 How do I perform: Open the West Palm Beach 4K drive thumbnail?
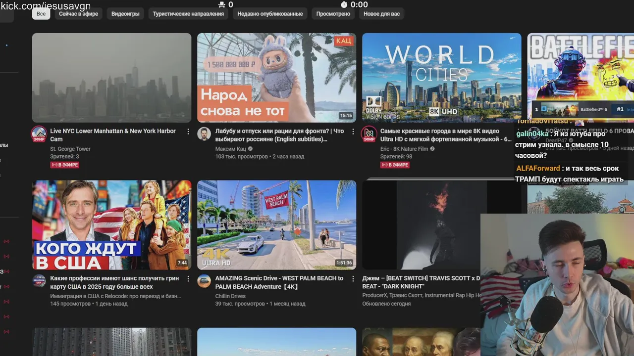(x=276, y=225)
